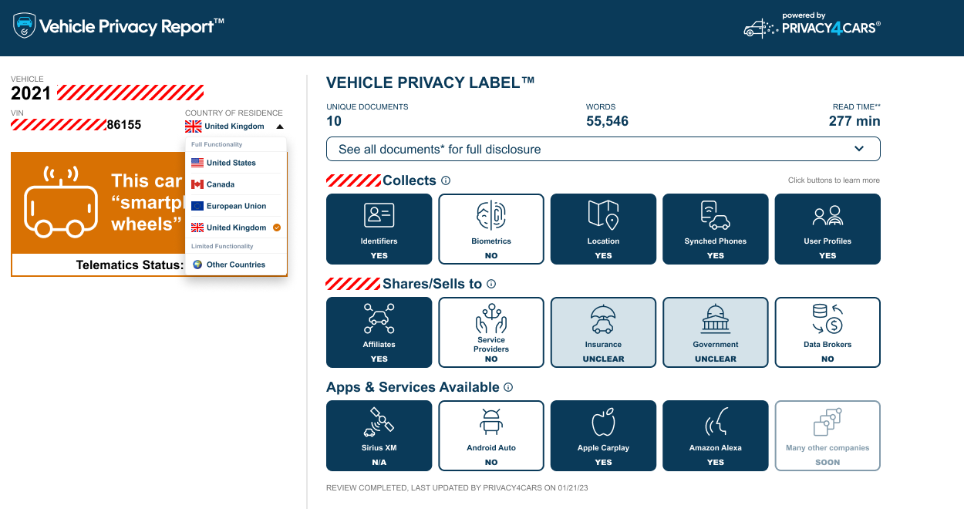Click the review completed last updated note

[457, 488]
